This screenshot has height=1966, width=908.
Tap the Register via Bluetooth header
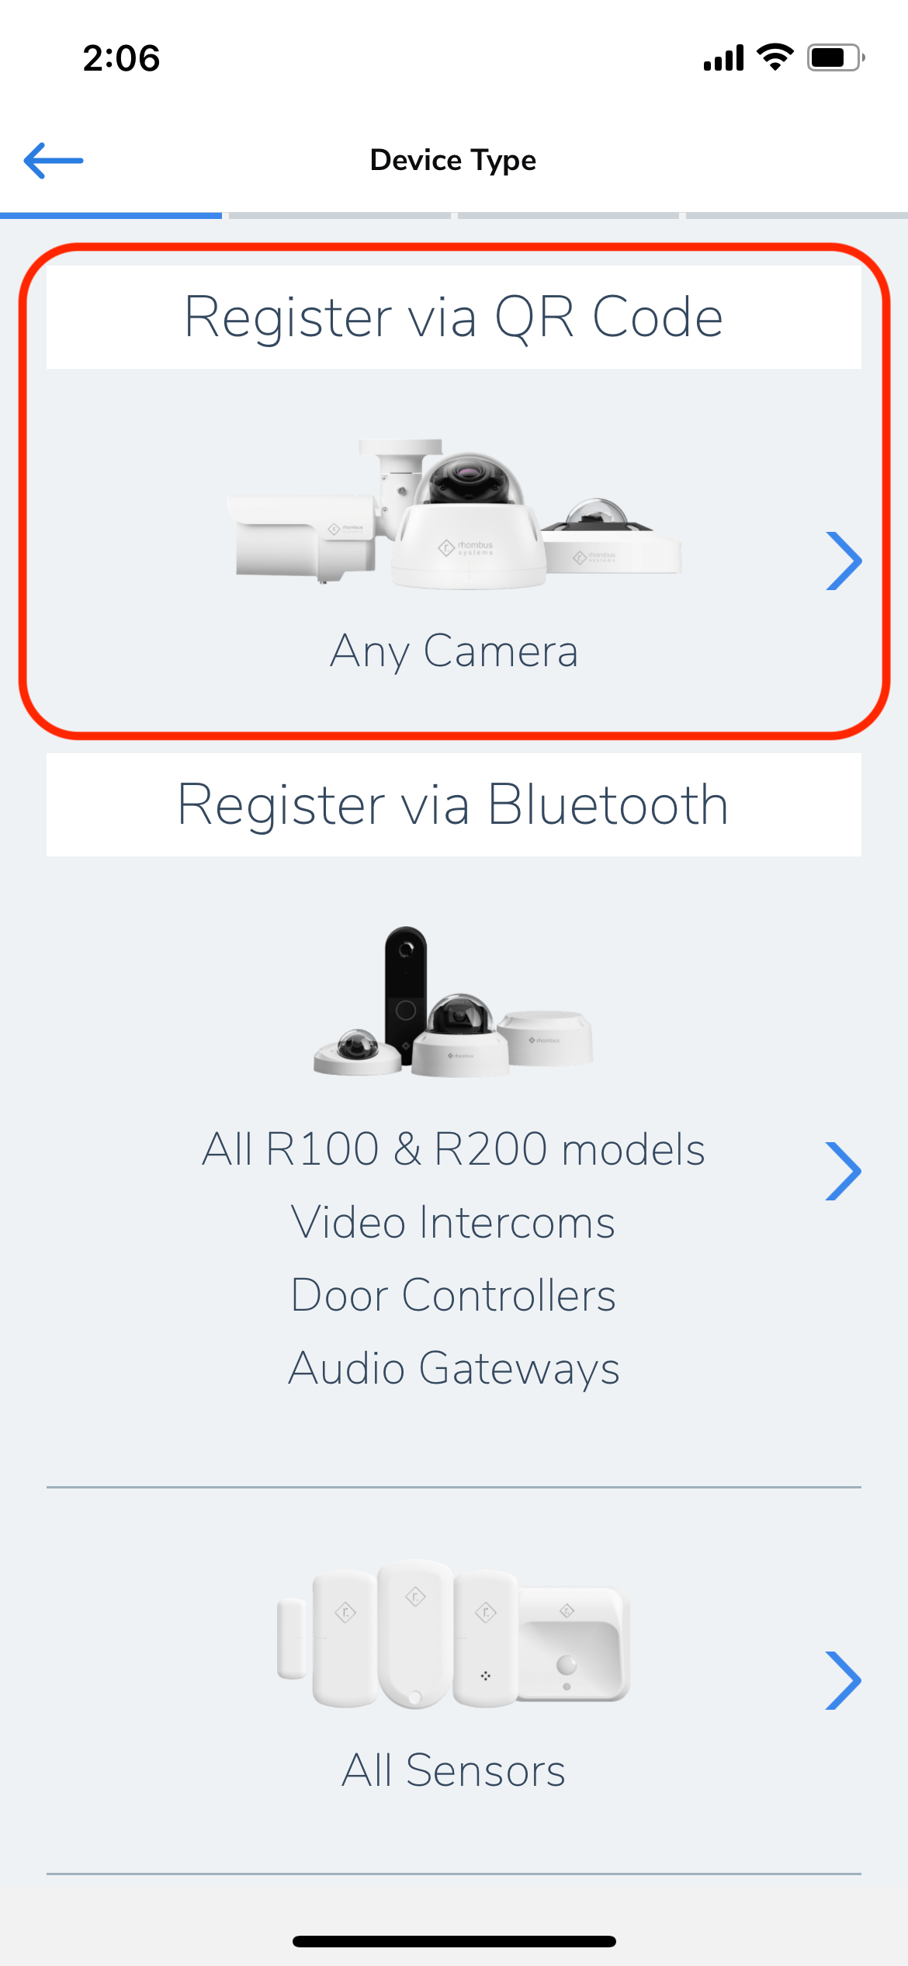454,804
